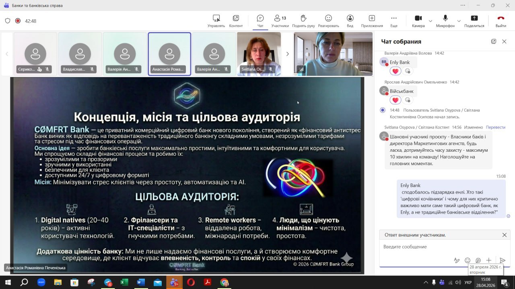This screenshot has width=515, height=289.
Task: Show previous participants with left chevron
Action: point(7,54)
